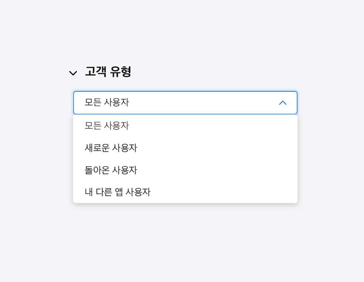The height and width of the screenshot is (282, 364).
Task: Click the last entry of the dropdown menu
Action: tap(117, 192)
